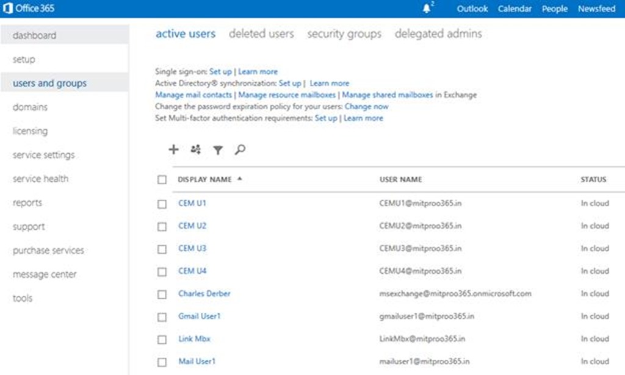625x375 pixels.
Task: Check the box for CEM U2
Action: pos(162,226)
